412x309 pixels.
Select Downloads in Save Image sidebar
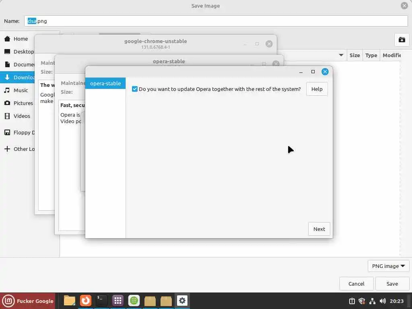(x=17, y=77)
